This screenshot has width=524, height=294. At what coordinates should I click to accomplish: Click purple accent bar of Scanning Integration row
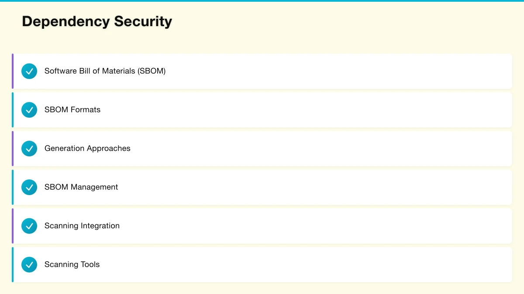13,226
